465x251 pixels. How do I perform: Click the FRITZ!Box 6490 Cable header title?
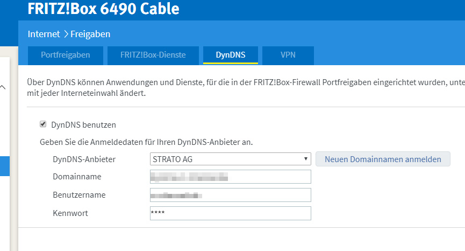pyautogui.click(x=103, y=9)
